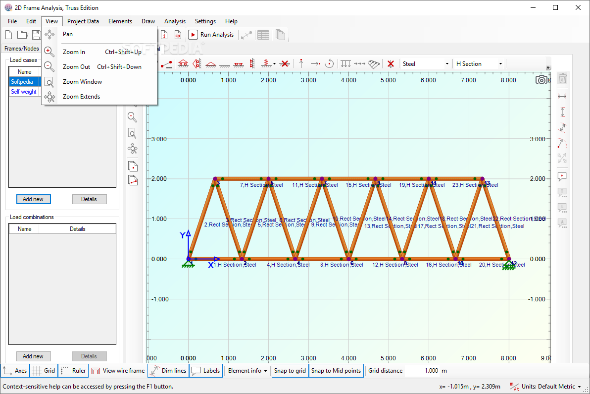
Task: Choose Zoom Window from View menu
Action: click(x=99, y=82)
